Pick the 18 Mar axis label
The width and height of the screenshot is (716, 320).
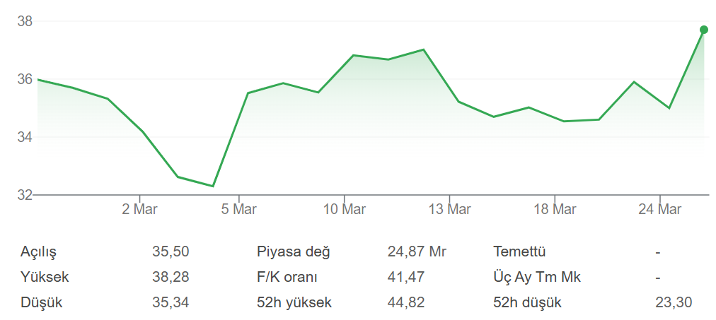[x=554, y=209]
